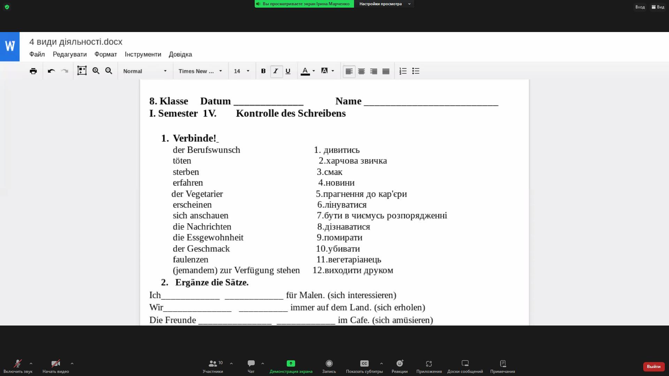Viewport: 669px width, 376px height.
Task: Click text Kontrolle des Schreibens
Action: click(x=291, y=113)
